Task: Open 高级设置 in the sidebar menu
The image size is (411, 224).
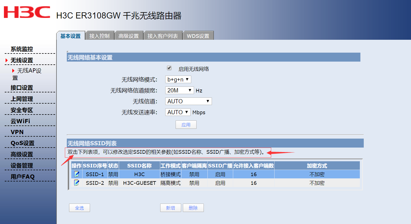Action: click(22, 154)
